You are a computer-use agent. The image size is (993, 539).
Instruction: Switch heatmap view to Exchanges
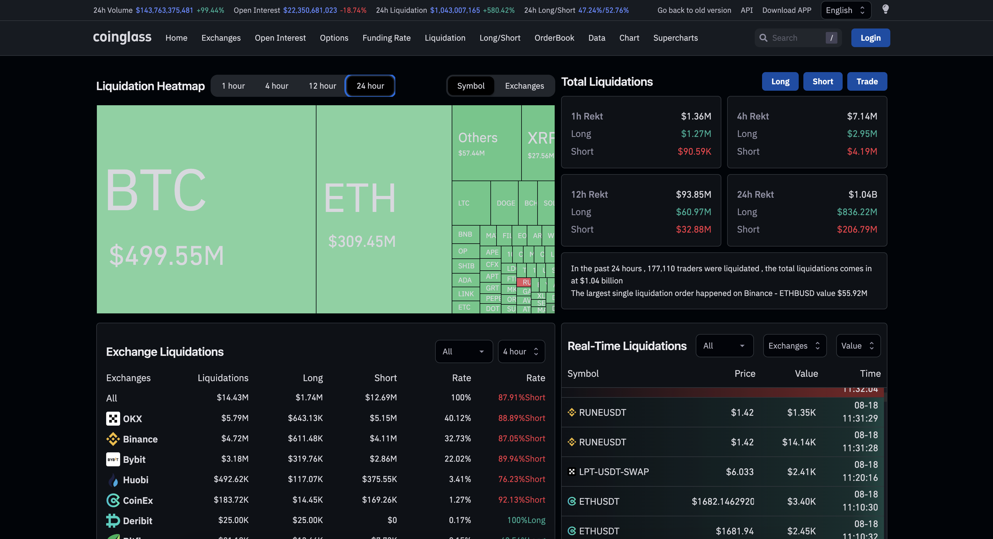pos(524,85)
